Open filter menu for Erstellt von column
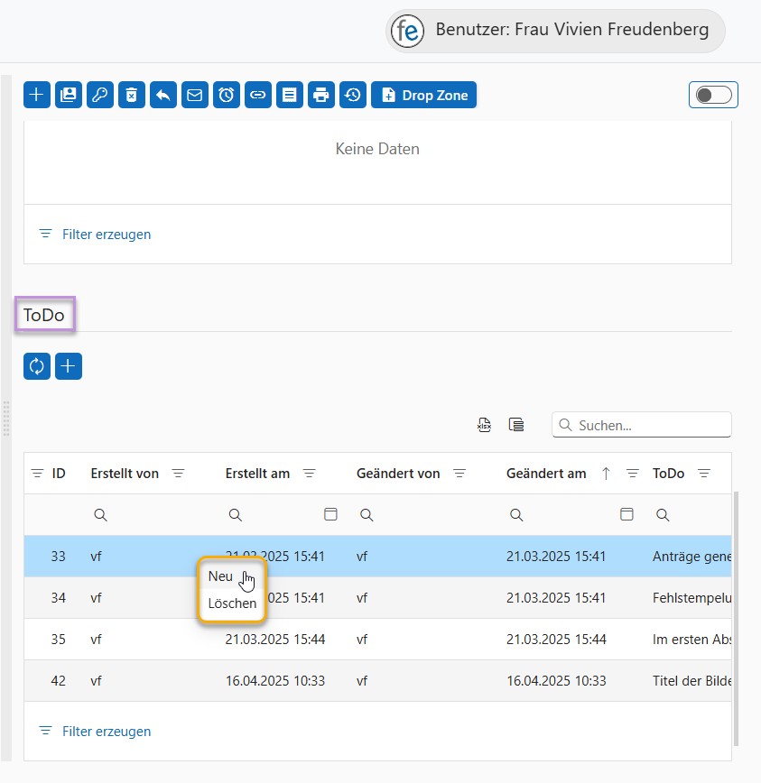The width and height of the screenshot is (761, 783). [179, 474]
